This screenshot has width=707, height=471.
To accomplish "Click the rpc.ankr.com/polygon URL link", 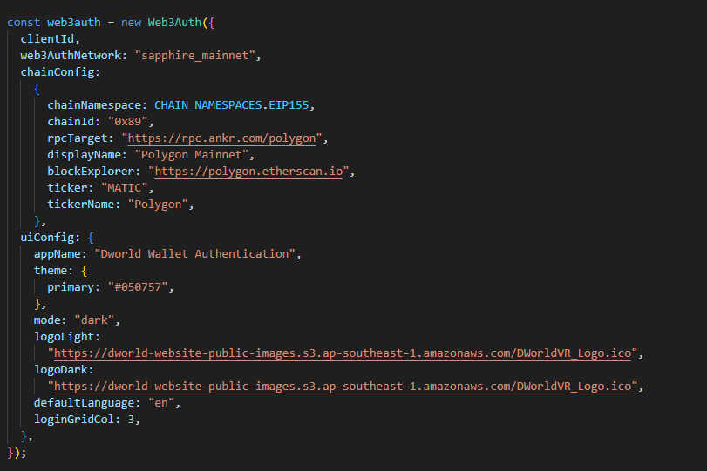I will click(221, 138).
